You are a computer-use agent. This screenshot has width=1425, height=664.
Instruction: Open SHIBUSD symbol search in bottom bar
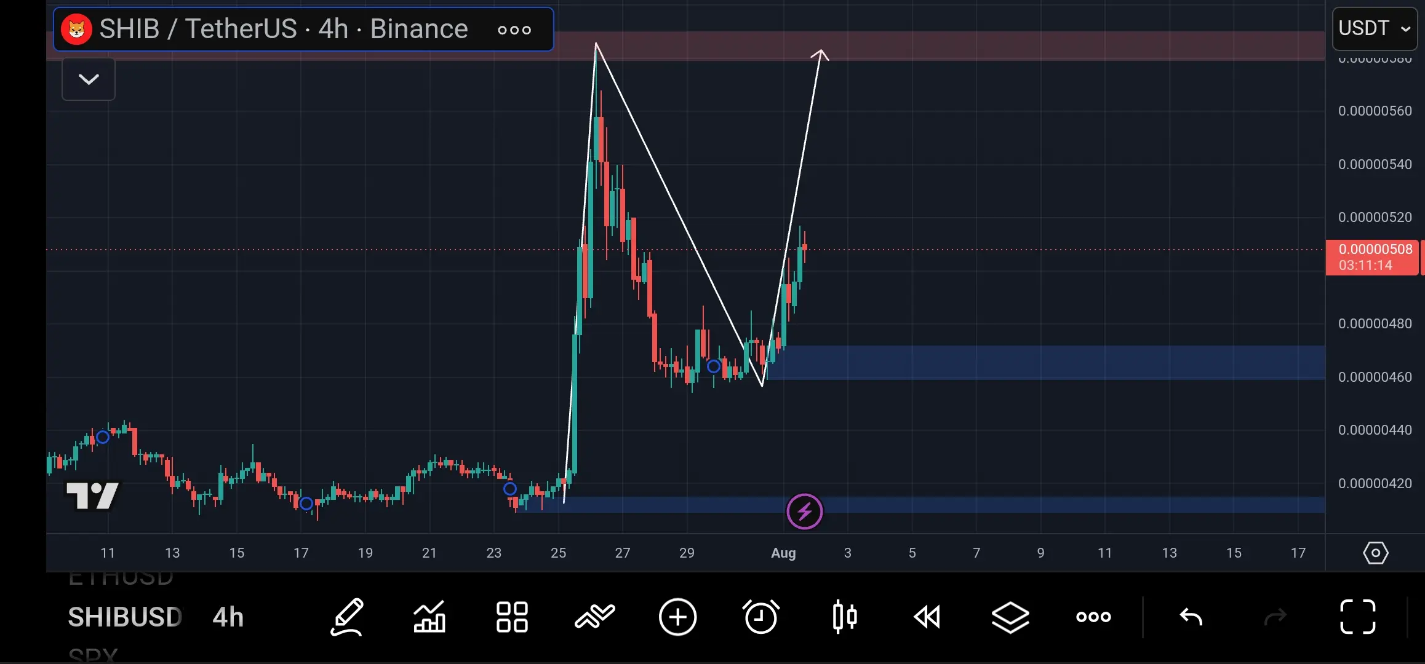coord(125,617)
